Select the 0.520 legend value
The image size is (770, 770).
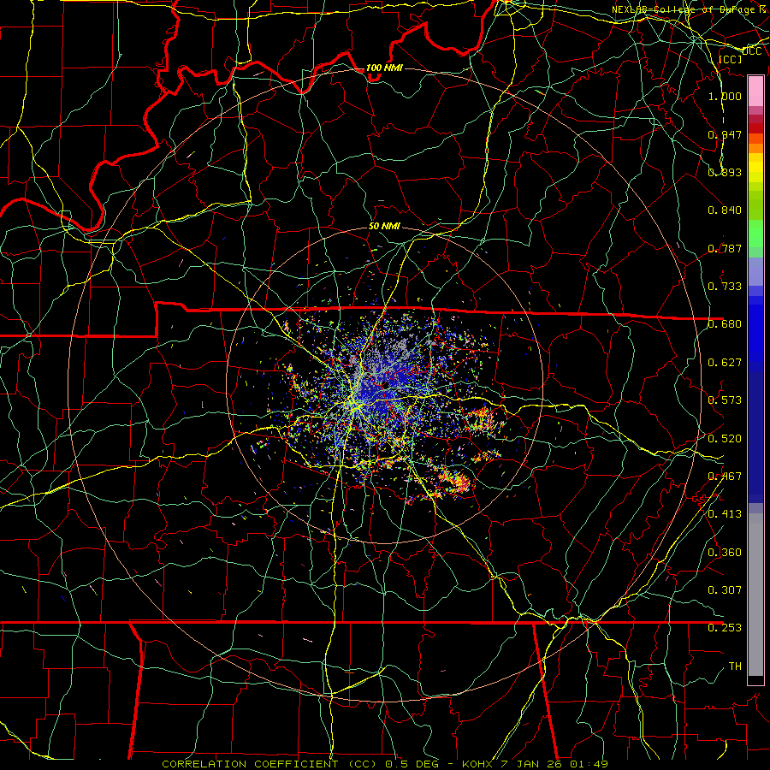725,439
